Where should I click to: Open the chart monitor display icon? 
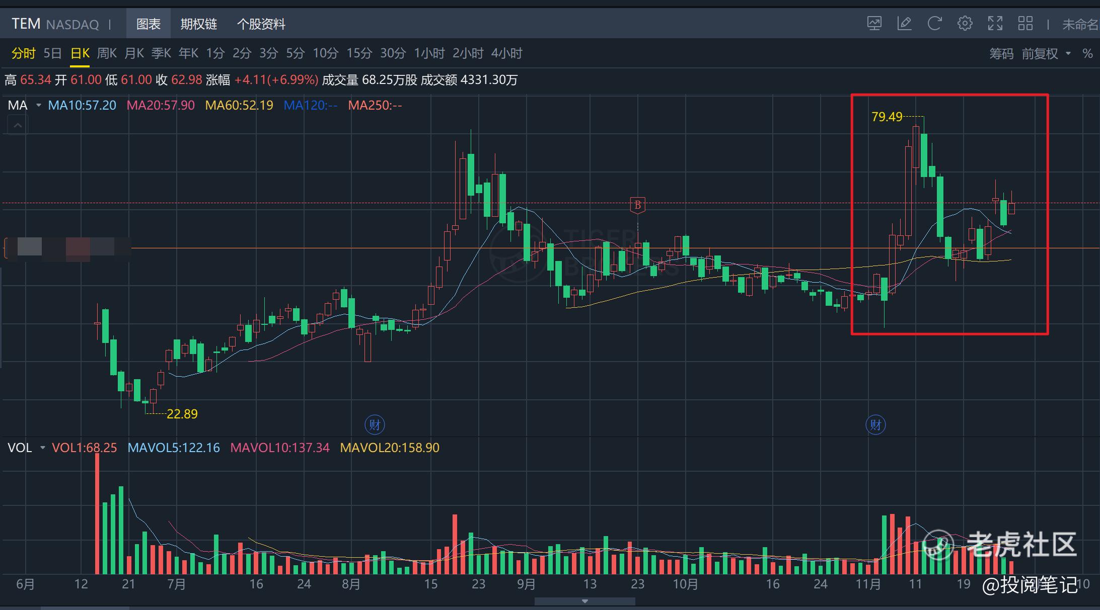tap(874, 24)
